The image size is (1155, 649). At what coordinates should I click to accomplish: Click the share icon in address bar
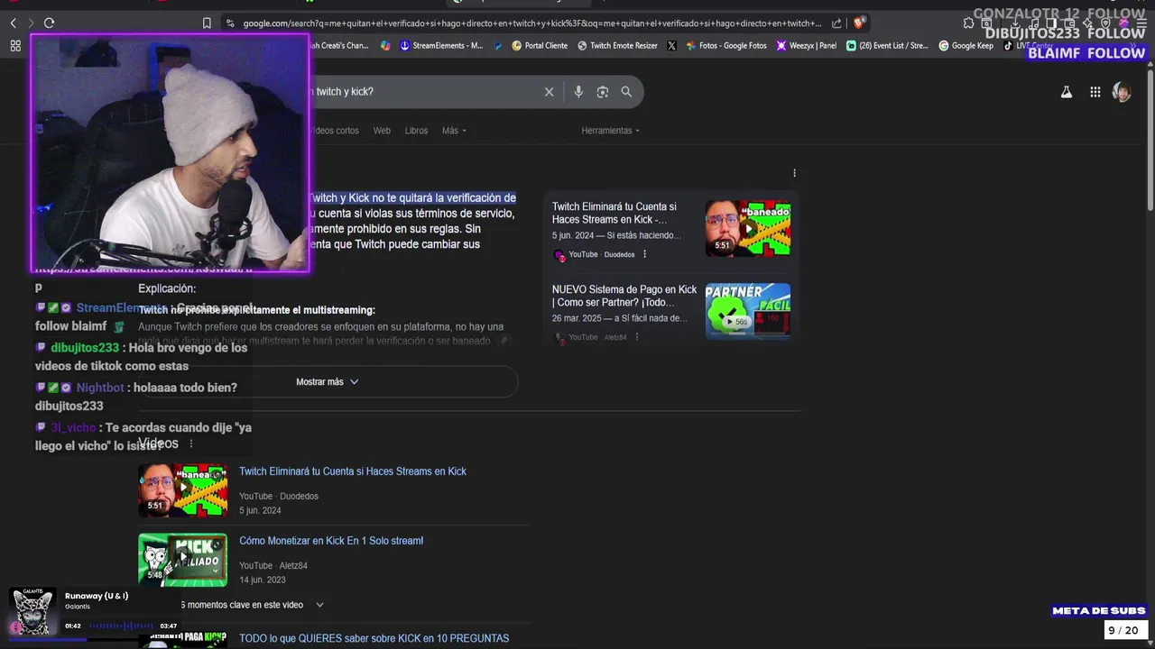point(836,23)
